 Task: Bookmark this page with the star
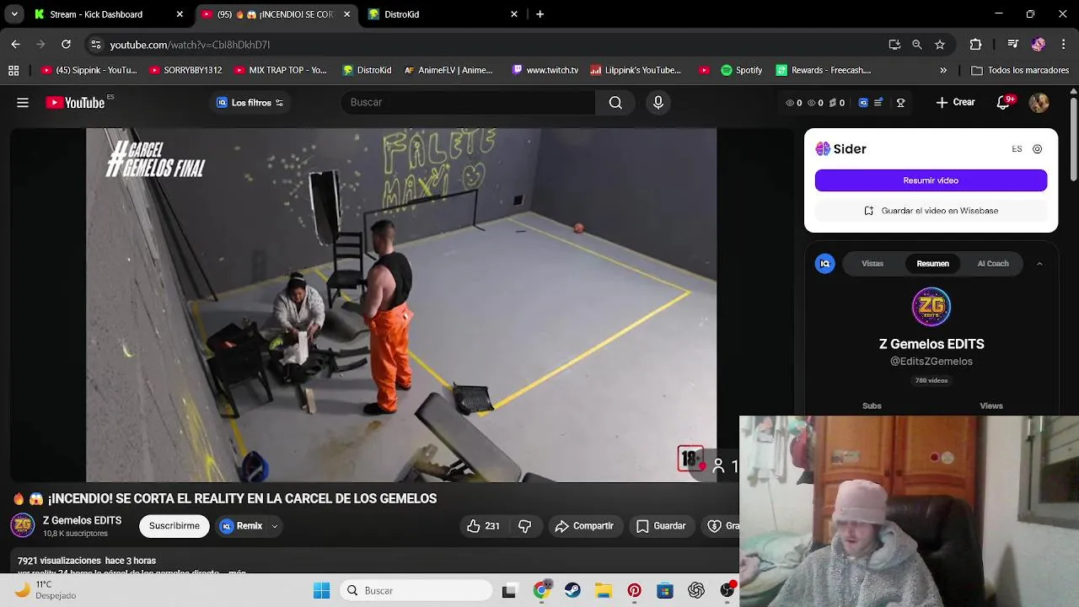pyautogui.click(x=940, y=45)
